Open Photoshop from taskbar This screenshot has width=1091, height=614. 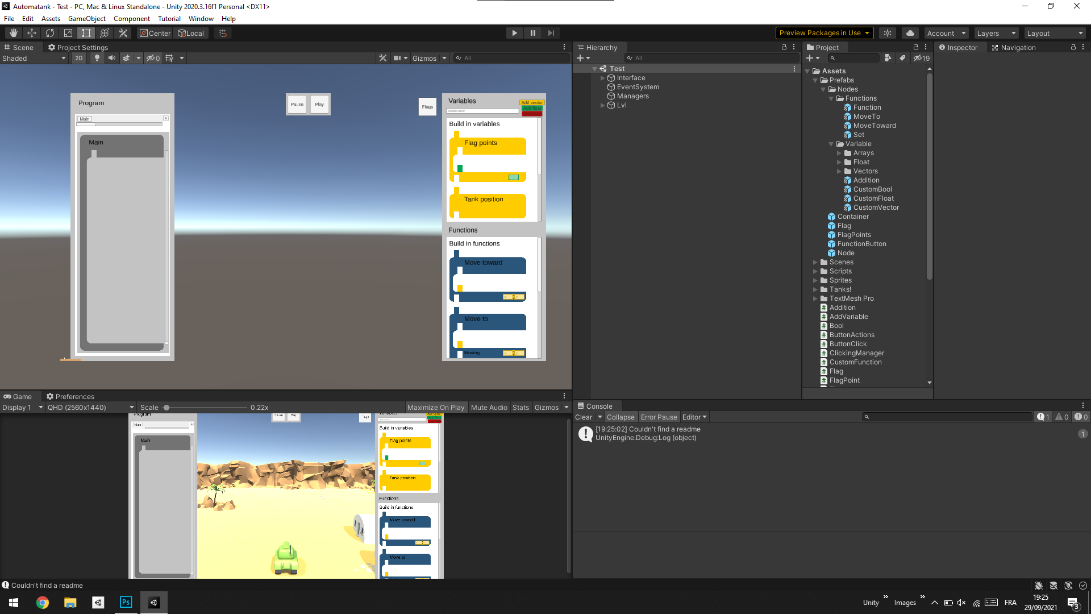coord(126,603)
